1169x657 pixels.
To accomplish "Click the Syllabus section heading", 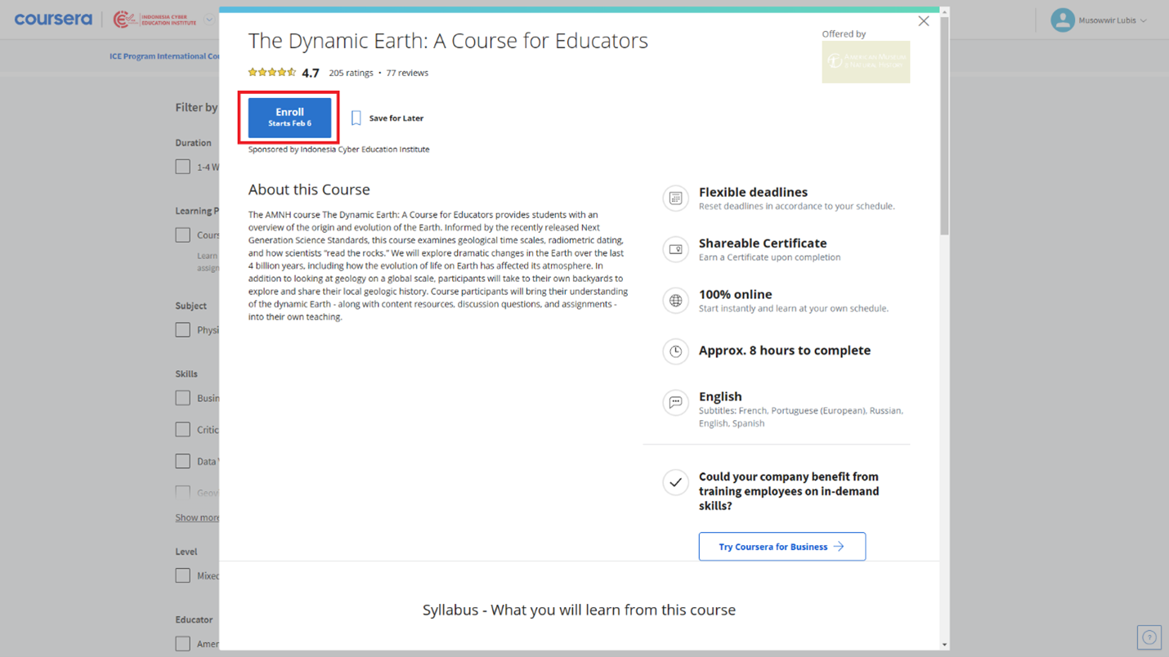I will point(579,610).
